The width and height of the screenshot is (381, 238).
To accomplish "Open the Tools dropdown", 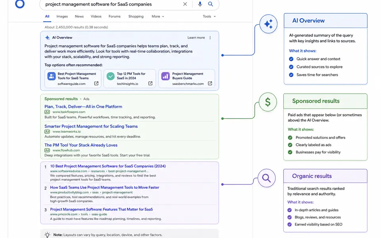I will 209,17.
